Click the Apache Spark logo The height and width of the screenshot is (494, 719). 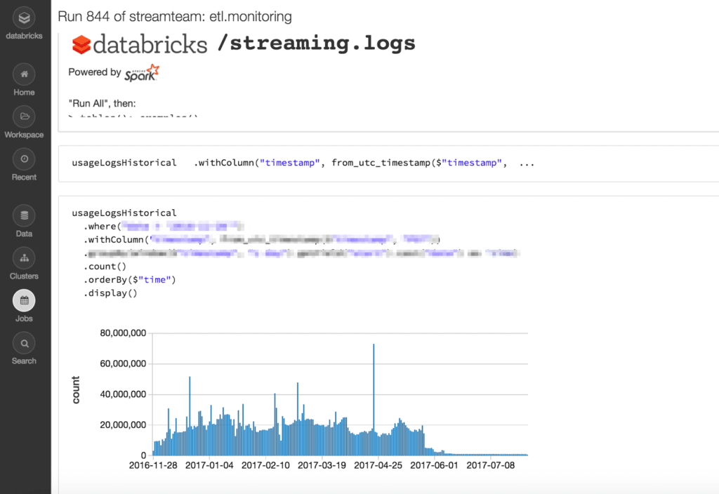142,72
